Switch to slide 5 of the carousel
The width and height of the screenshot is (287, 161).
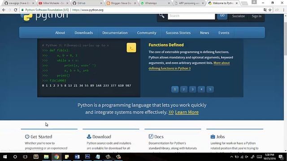210,89
